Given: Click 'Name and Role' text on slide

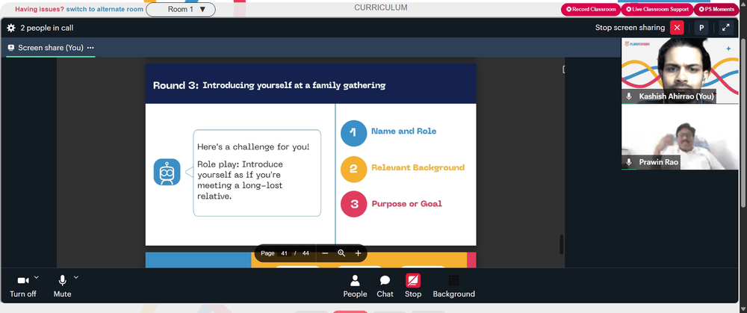Looking at the screenshot, I should 403,131.
